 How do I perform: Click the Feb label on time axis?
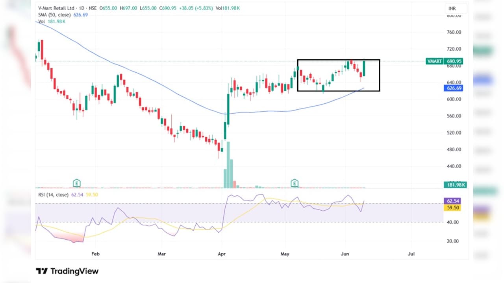[95, 254]
